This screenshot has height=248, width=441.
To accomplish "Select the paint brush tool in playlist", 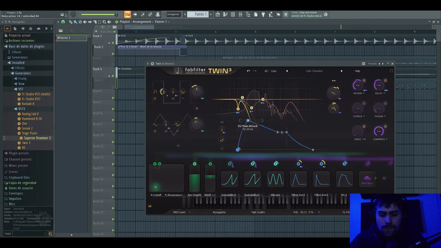I will (75, 22).
